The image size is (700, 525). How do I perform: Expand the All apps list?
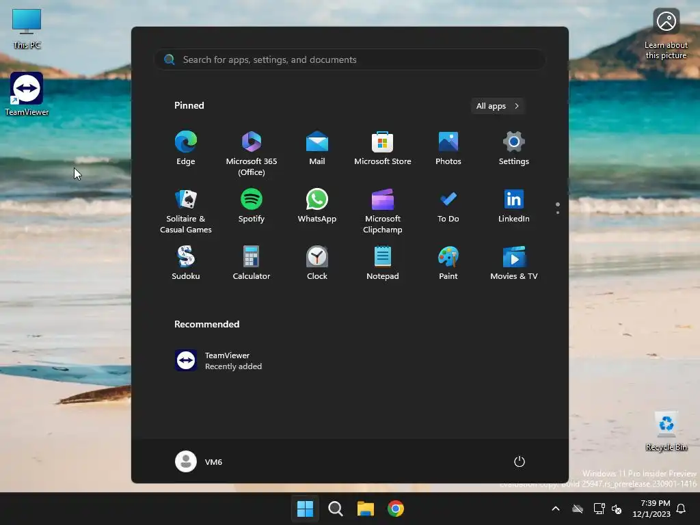tap(498, 106)
